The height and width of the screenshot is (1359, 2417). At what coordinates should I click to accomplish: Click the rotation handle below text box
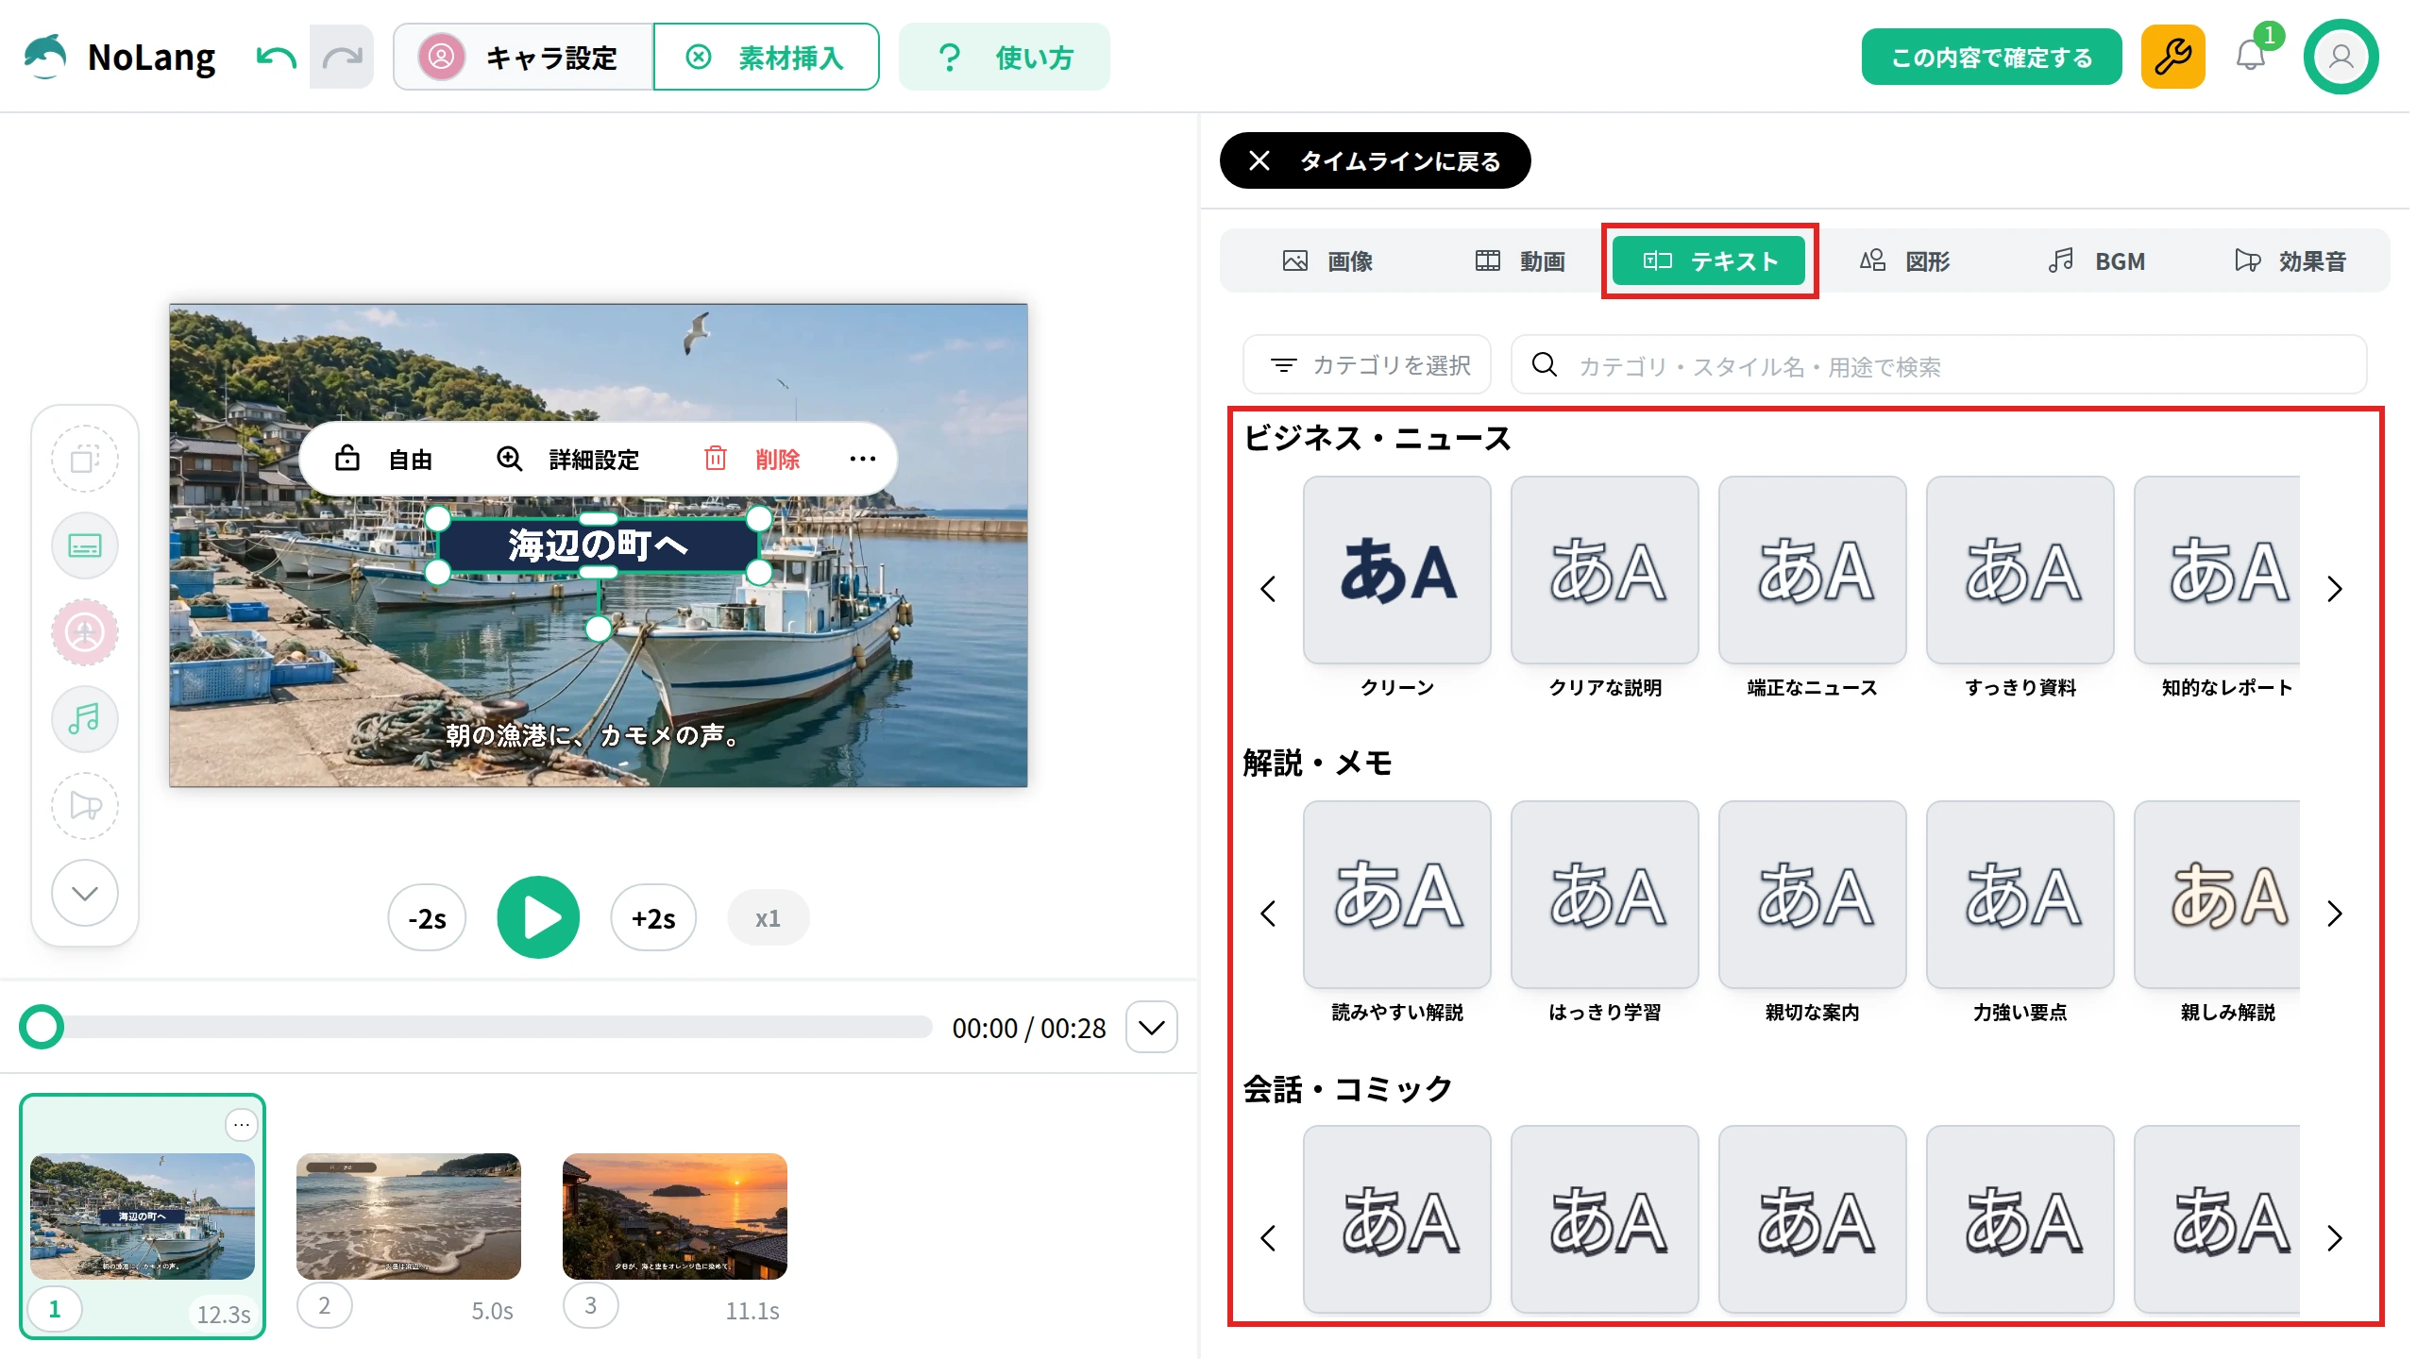[599, 629]
